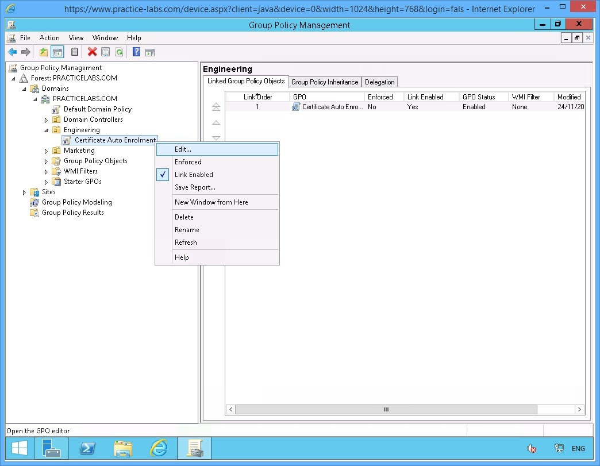The width and height of the screenshot is (600, 466).
Task: Open the Action menu
Action: point(49,37)
